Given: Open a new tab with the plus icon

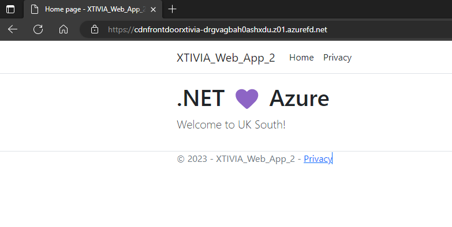Looking at the screenshot, I should tap(172, 9).
